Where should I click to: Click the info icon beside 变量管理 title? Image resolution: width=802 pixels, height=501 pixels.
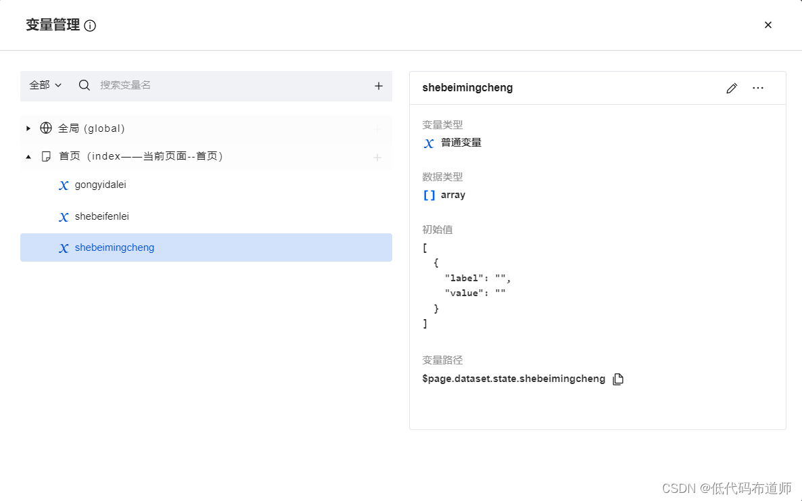(90, 26)
